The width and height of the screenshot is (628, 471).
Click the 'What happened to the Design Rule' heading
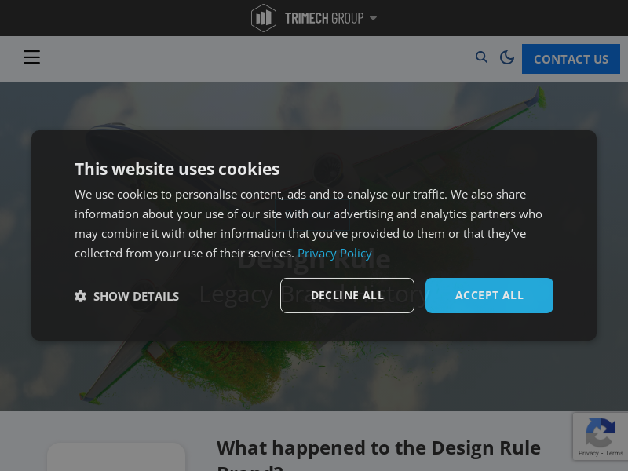click(378, 447)
